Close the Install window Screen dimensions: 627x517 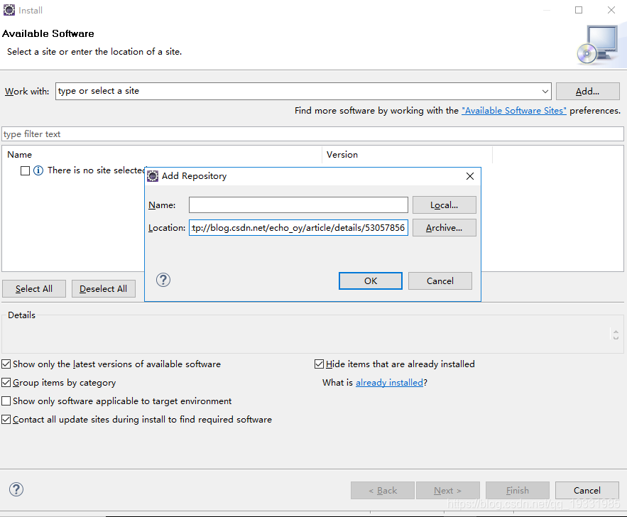611,10
